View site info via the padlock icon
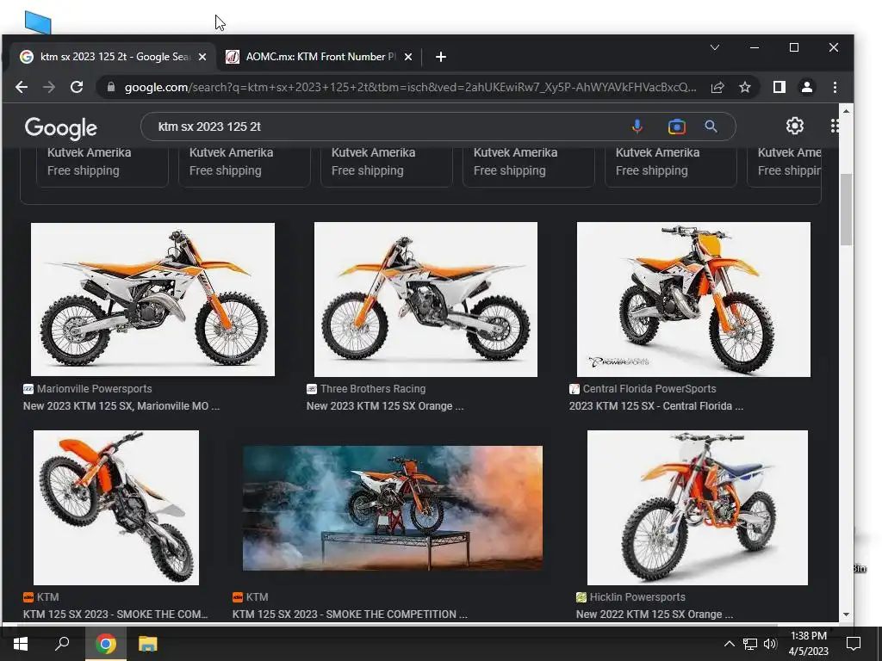The image size is (882, 661). click(111, 87)
